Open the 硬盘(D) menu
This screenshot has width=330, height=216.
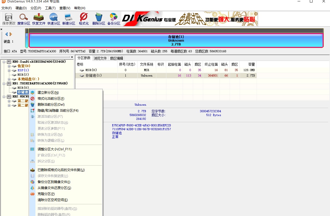pyautogui.click(x=21, y=8)
